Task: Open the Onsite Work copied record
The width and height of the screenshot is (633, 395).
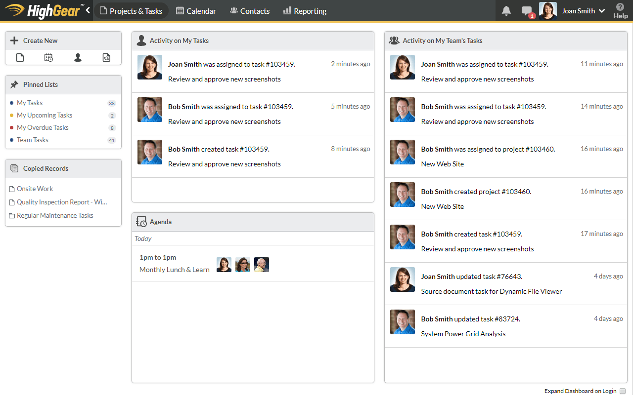Action: click(35, 189)
